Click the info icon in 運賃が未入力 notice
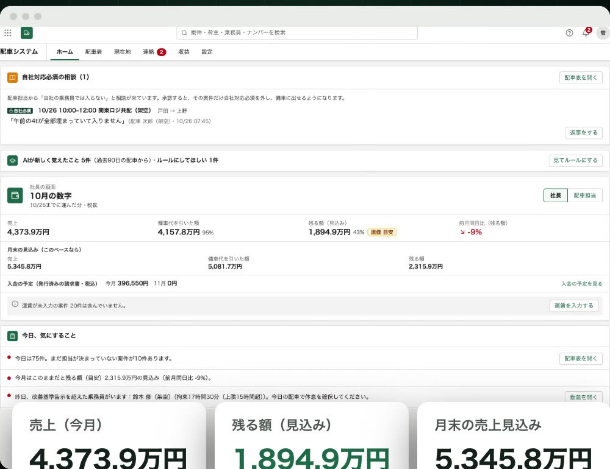The width and height of the screenshot is (610, 469). pyautogui.click(x=15, y=305)
